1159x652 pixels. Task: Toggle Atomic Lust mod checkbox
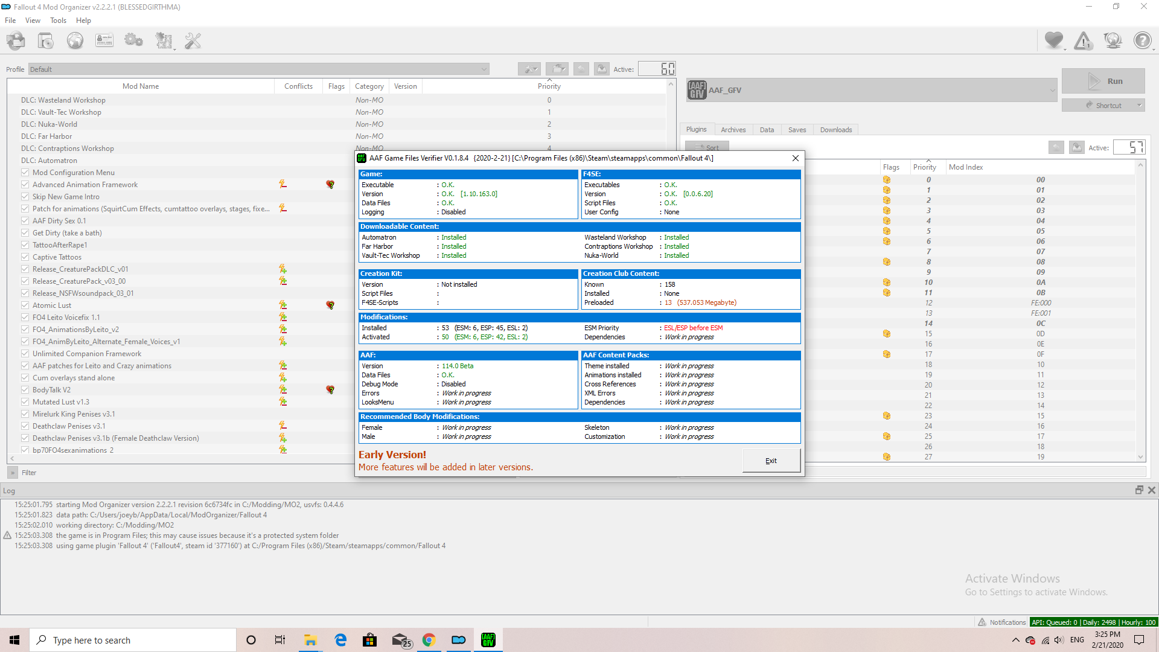(x=25, y=305)
